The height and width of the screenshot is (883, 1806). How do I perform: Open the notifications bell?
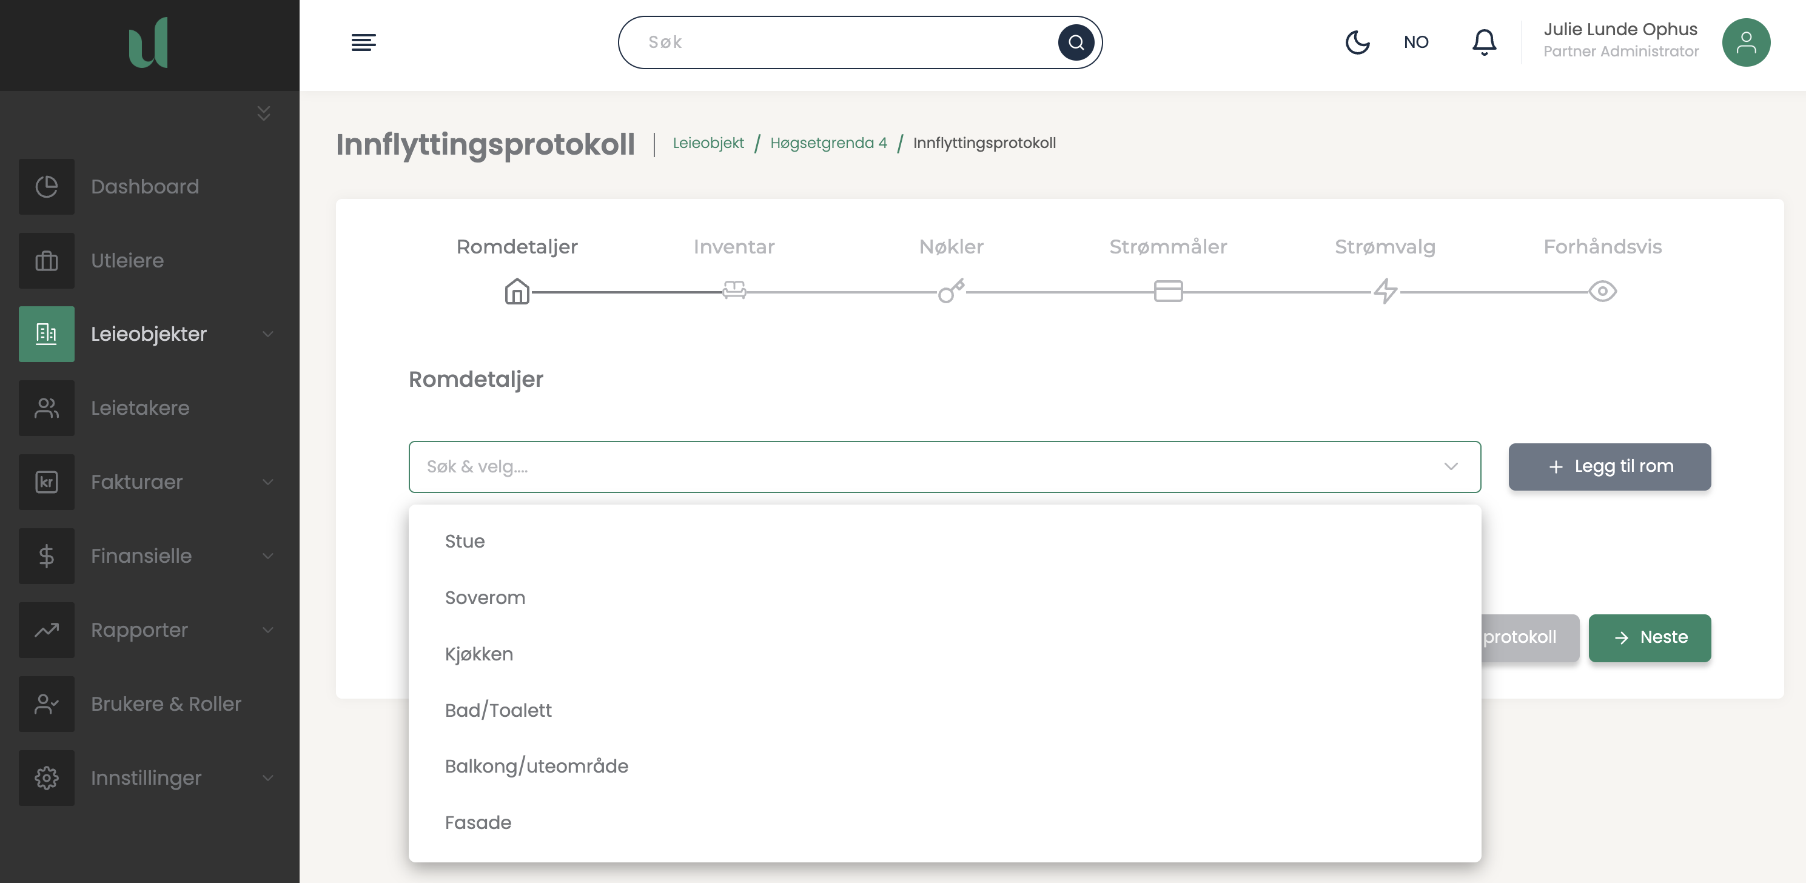[x=1483, y=42]
